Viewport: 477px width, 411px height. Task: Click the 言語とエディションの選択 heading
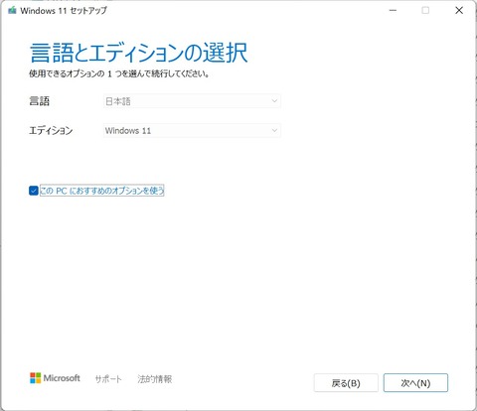coord(138,53)
